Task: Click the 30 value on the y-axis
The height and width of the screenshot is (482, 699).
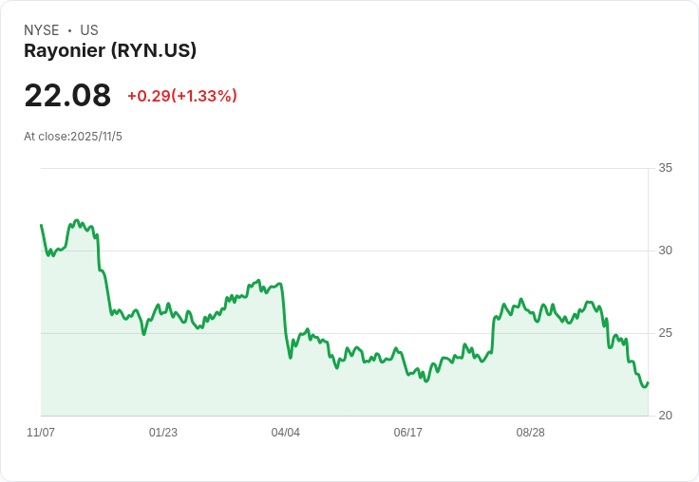Action: click(665, 250)
